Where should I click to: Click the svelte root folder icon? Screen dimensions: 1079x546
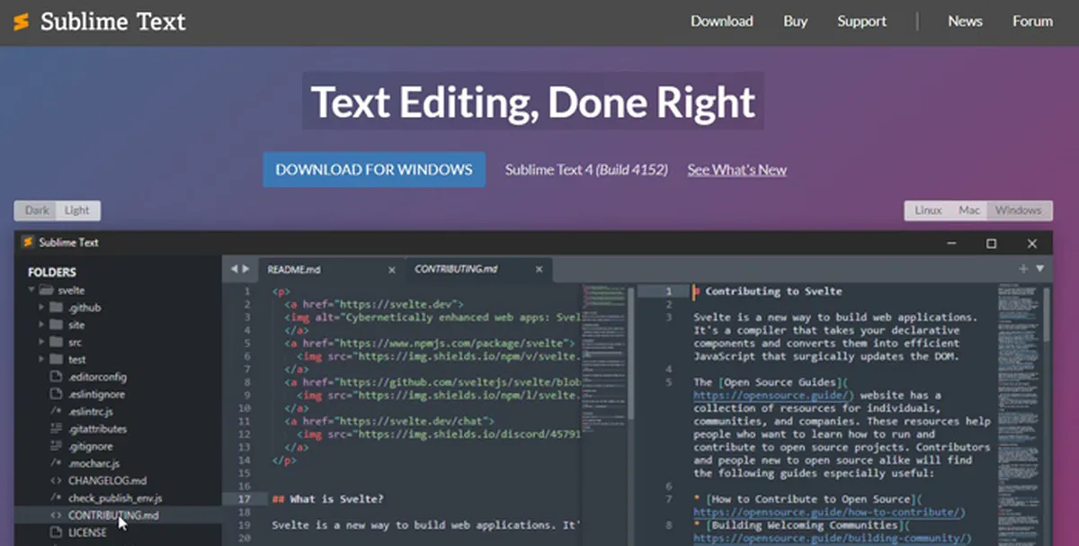click(x=46, y=291)
